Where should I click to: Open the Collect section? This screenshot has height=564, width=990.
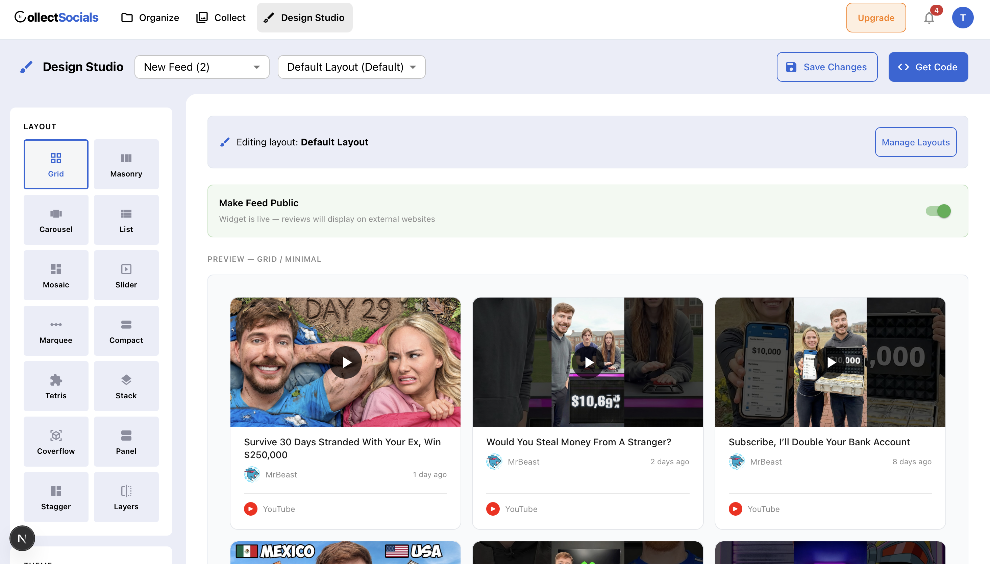click(x=220, y=18)
